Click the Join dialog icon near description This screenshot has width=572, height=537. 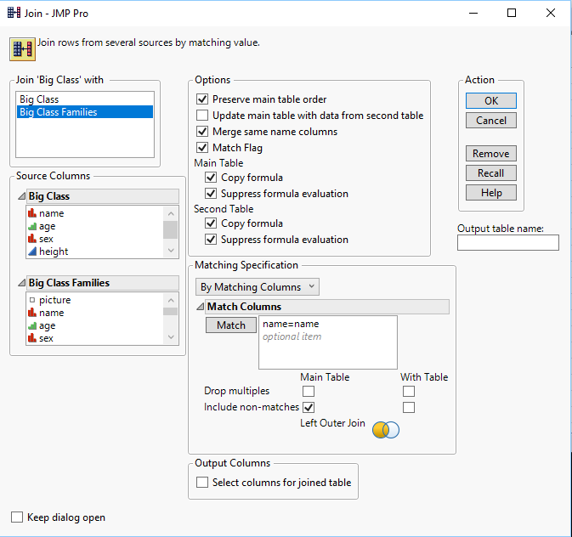click(21, 48)
